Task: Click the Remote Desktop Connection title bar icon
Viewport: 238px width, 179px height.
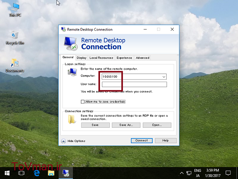Action: pos(63,29)
